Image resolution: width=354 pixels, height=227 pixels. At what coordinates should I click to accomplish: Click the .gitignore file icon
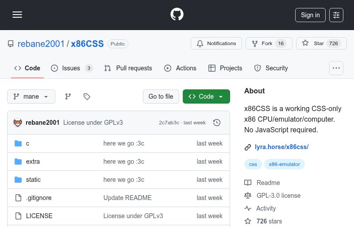pyautogui.click(x=18, y=198)
